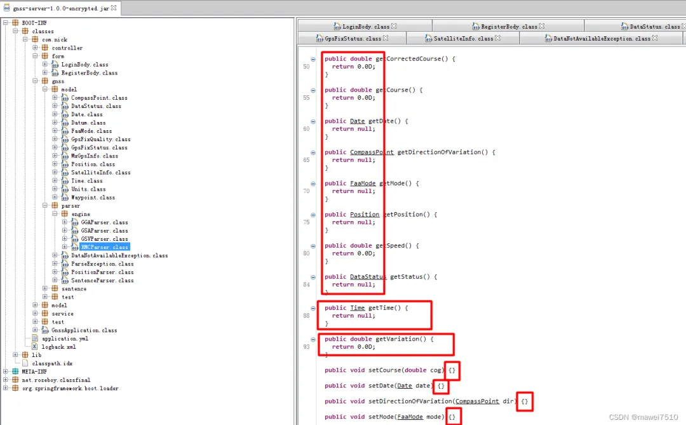Expand the sentence package node
686x425 pixels.
click(45, 288)
